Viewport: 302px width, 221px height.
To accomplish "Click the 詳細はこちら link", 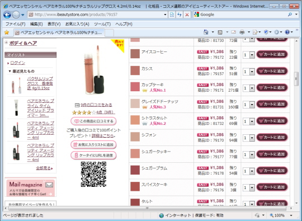I will [x=103, y=135].
